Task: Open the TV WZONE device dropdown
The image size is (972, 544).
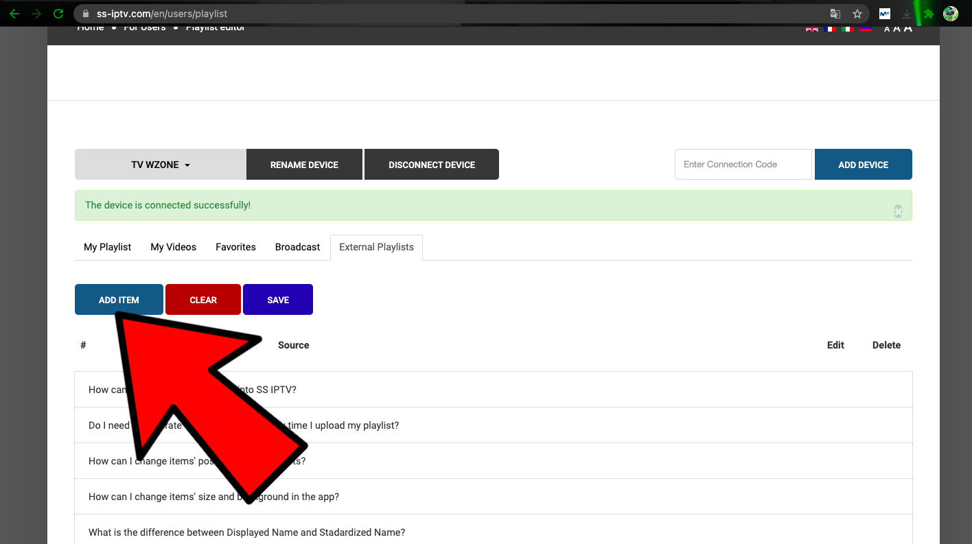Action: (x=160, y=165)
